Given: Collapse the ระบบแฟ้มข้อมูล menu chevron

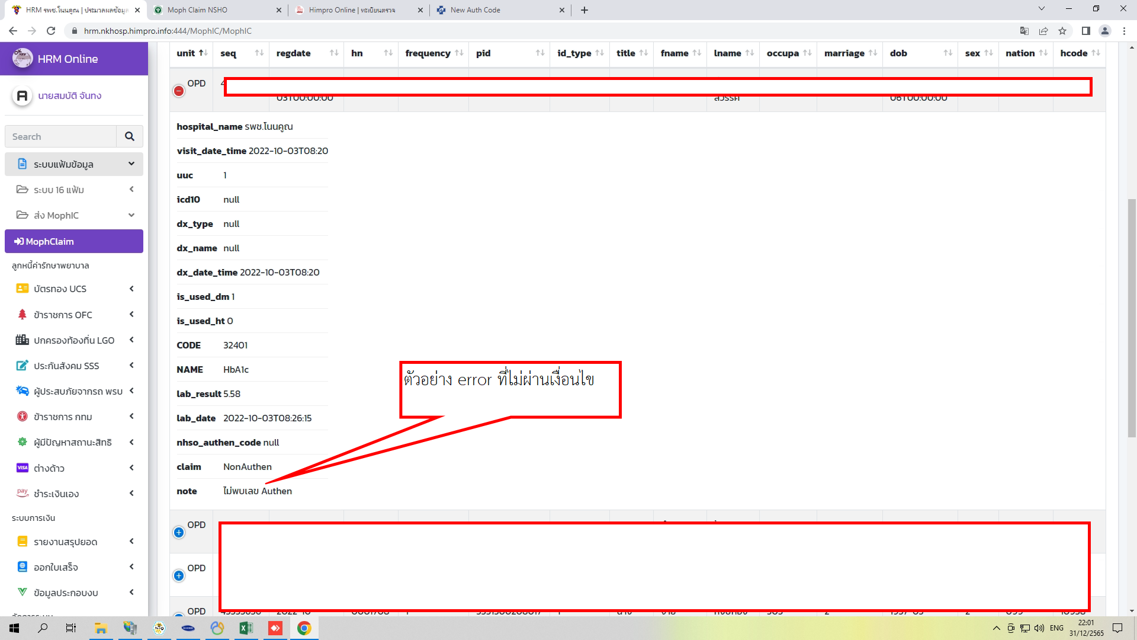Looking at the screenshot, I should pos(131,164).
